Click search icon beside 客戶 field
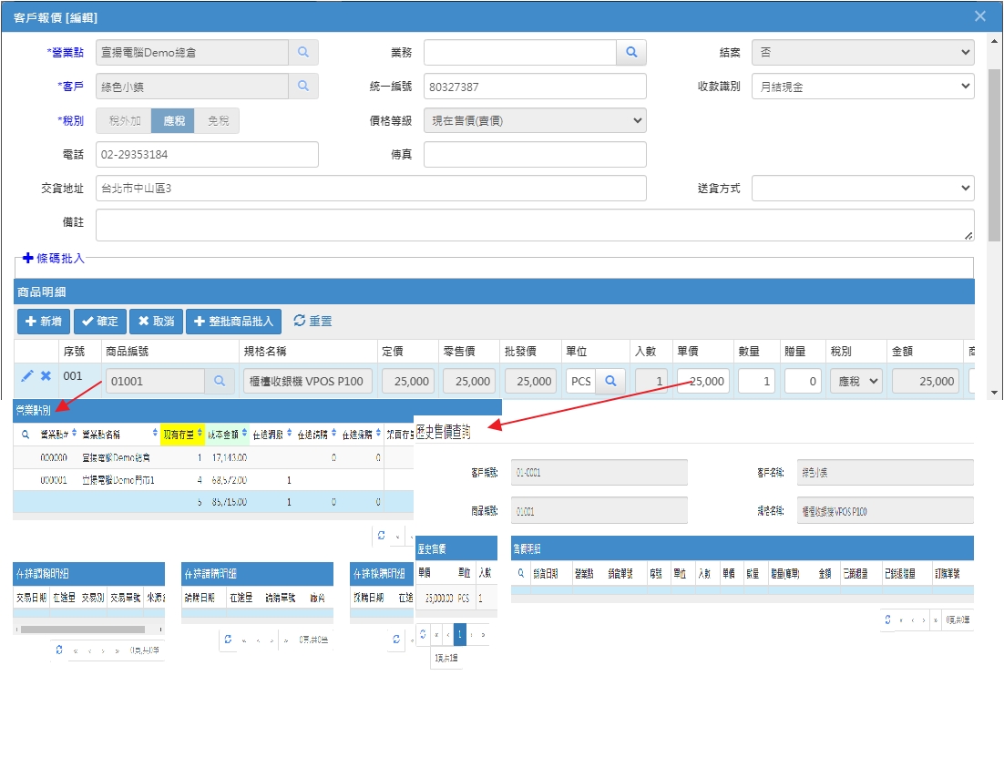This screenshot has height=768, width=1004. tap(303, 87)
